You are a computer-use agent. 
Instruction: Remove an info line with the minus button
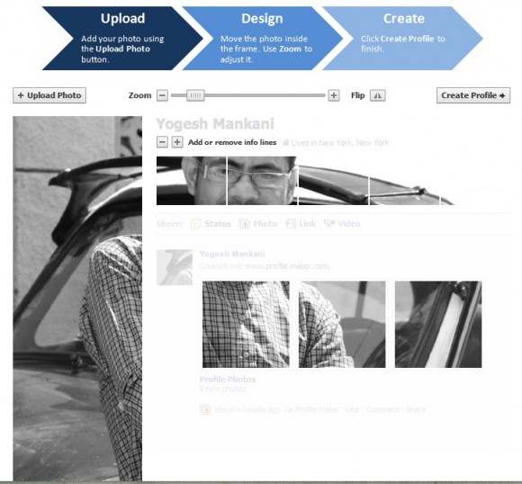coord(162,142)
